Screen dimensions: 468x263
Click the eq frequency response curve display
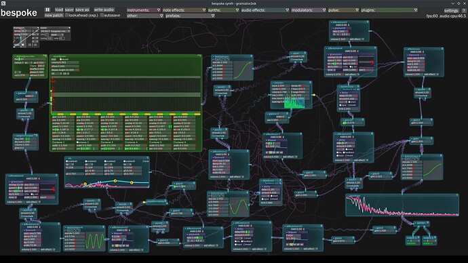pyautogui.click(x=107, y=182)
